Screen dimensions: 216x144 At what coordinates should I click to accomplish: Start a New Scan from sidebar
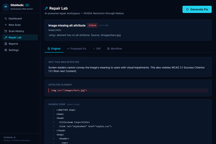(20, 25)
